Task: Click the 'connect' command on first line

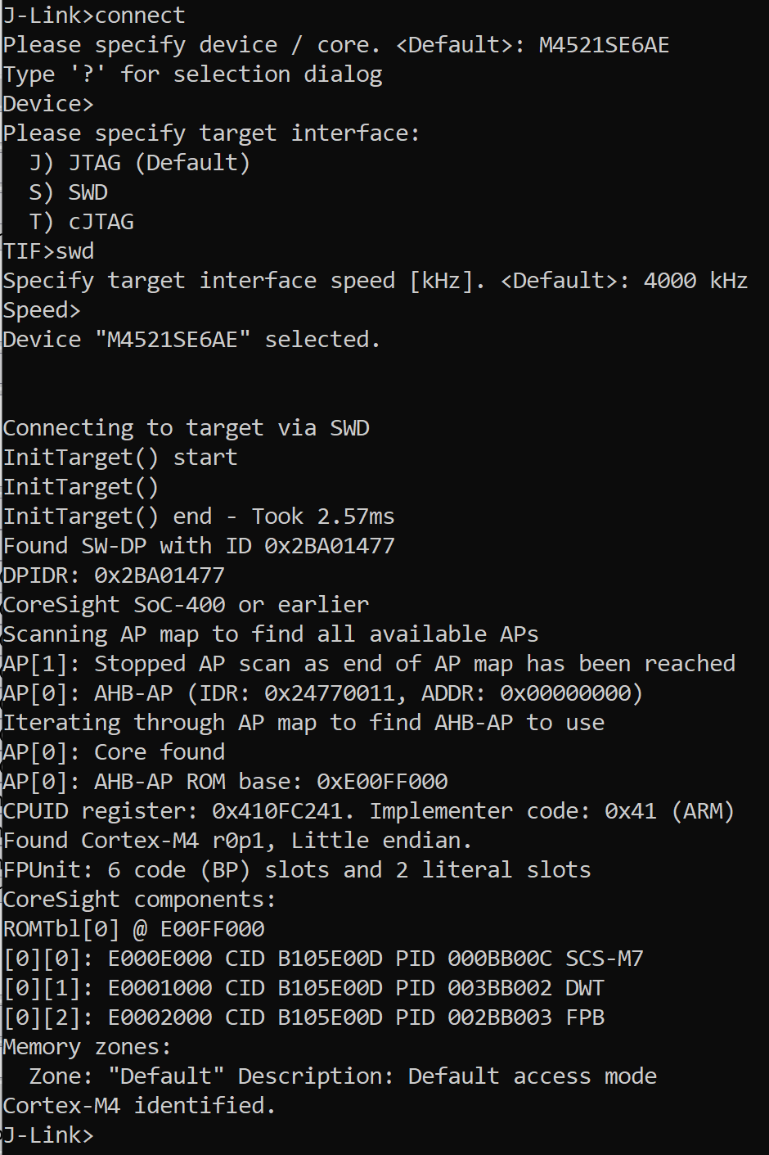Action: coord(140,16)
